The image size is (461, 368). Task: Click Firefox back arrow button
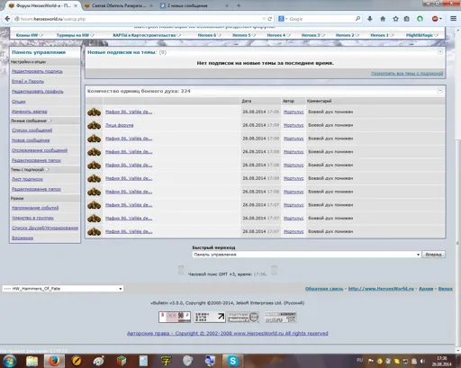pyautogui.click(x=7, y=19)
